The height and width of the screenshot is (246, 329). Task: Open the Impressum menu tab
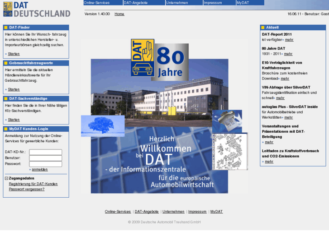[219, 3]
